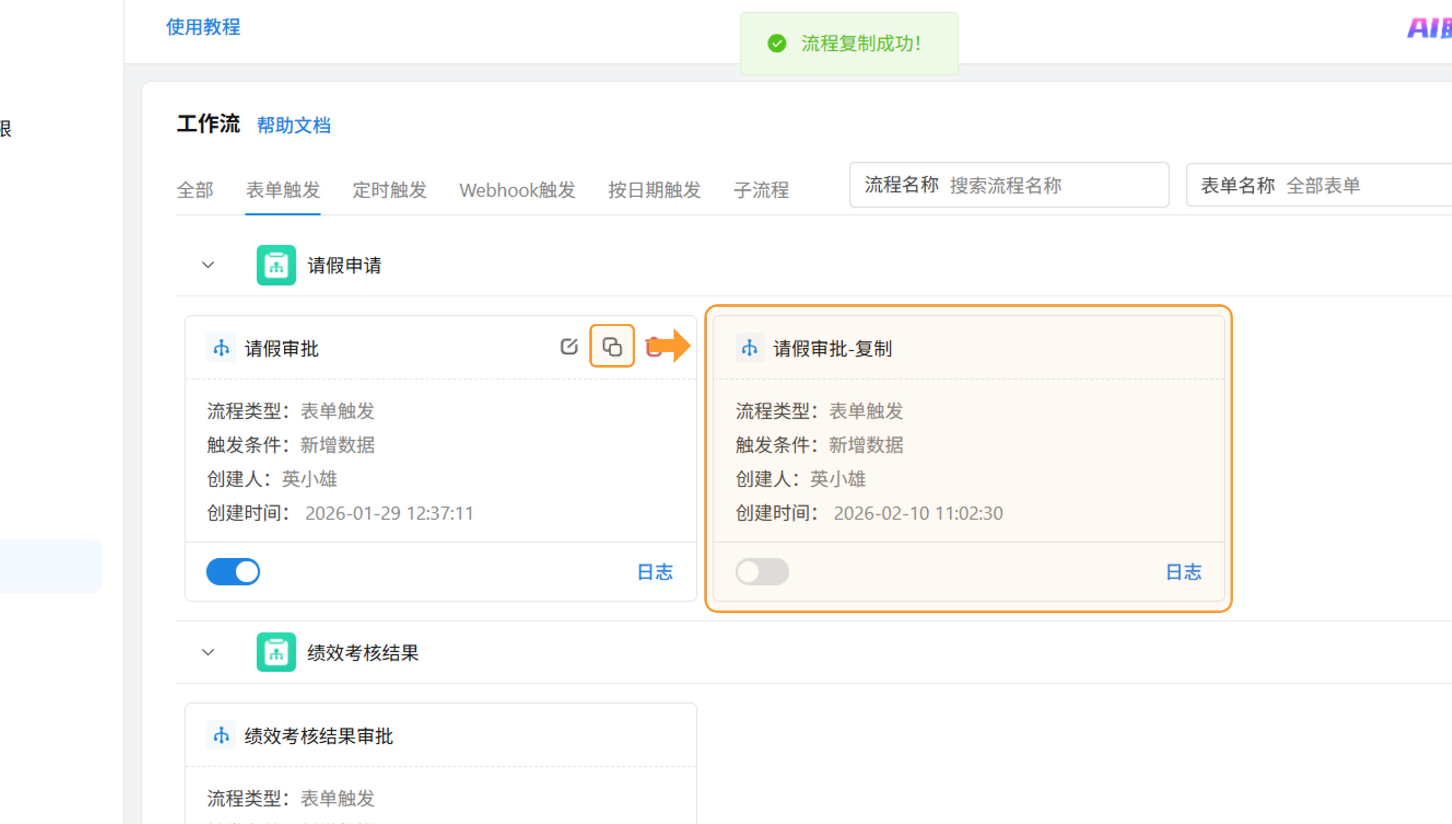
Task: Switch to the Webhook触发 tab
Action: coord(517,190)
